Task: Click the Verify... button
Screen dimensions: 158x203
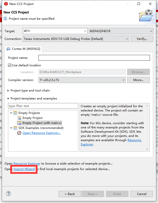Action: point(142,39)
